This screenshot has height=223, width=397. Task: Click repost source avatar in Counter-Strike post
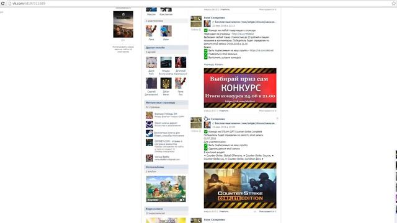(x=207, y=125)
